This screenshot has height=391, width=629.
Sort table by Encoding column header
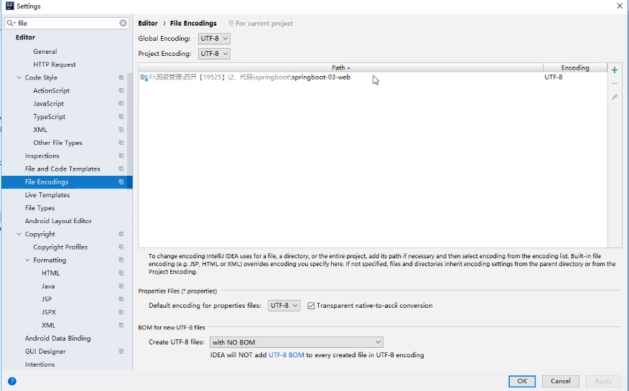pyautogui.click(x=575, y=67)
